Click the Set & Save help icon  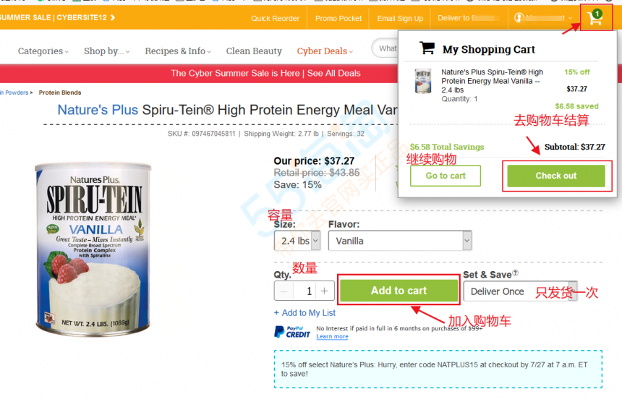pyautogui.click(x=515, y=273)
